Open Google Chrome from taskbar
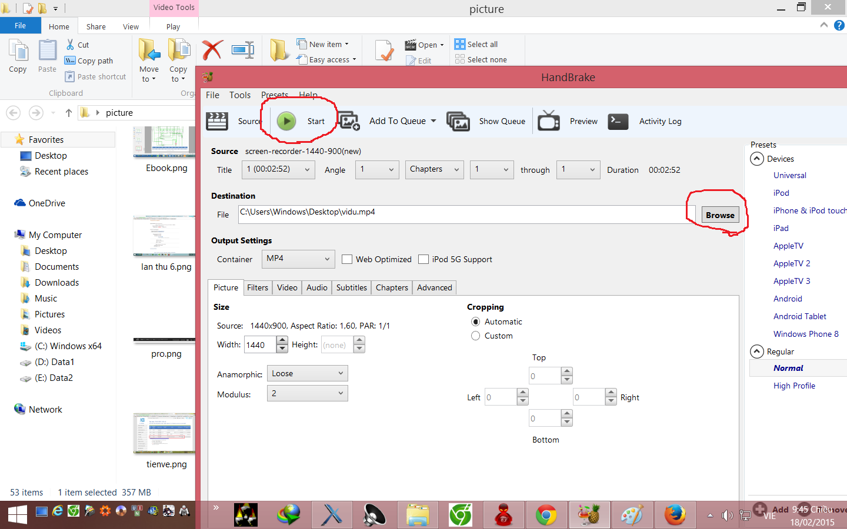 [546, 515]
